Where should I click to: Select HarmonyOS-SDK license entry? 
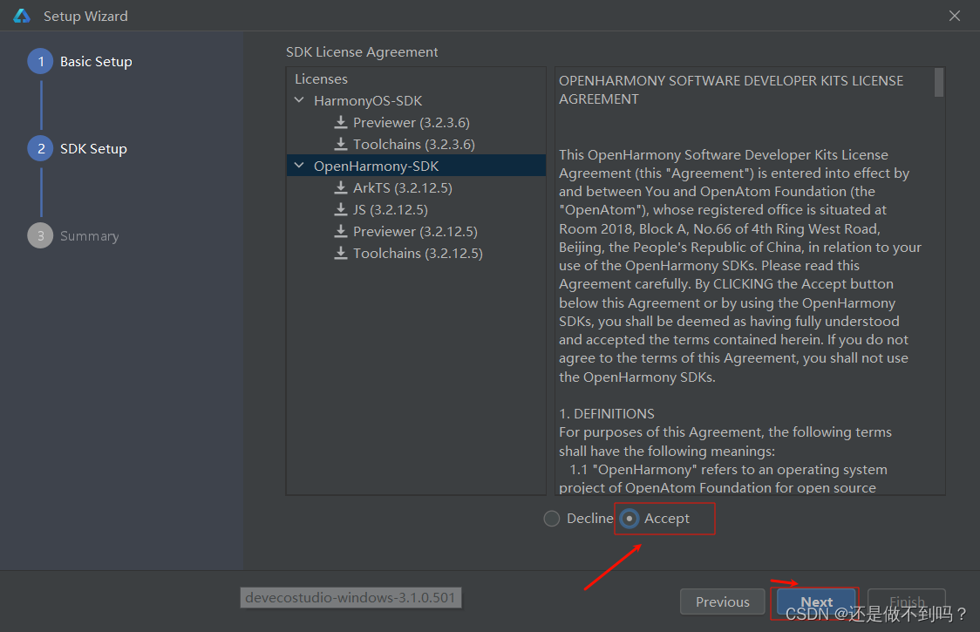click(x=368, y=100)
